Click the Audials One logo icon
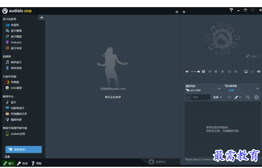The width and height of the screenshot is (262, 168). pos(5,11)
